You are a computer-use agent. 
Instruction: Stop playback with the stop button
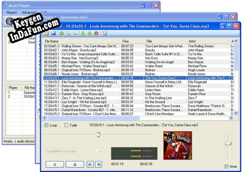point(75,164)
